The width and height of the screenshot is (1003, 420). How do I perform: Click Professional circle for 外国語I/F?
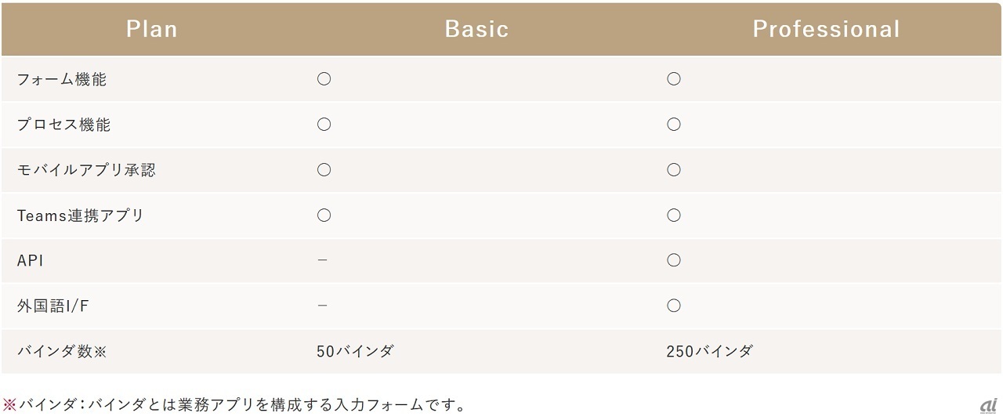[x=673, y=306]
